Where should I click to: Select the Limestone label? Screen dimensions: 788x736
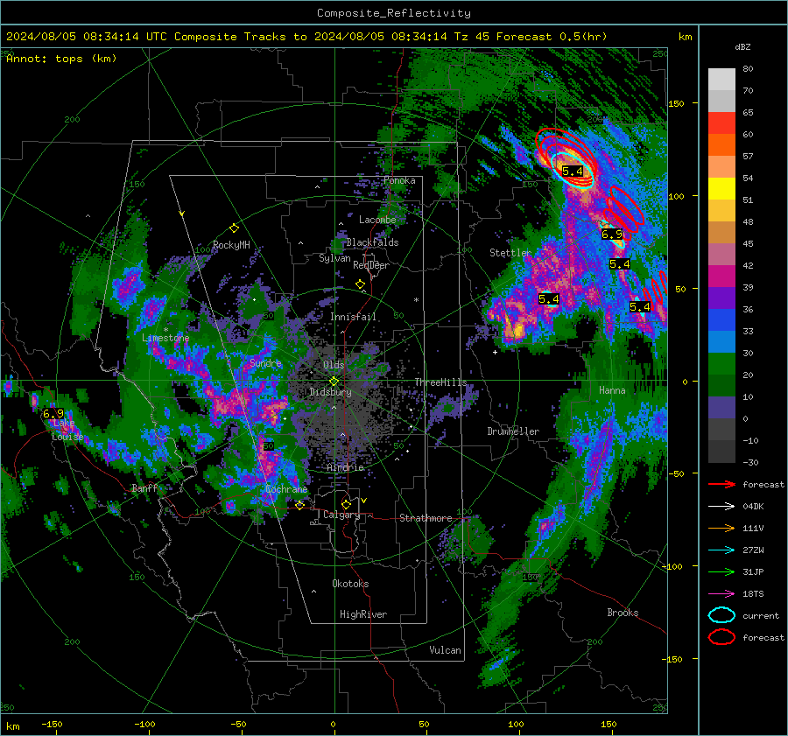[165, 338]
